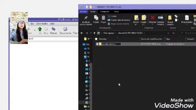Go up one level in Explorer
The height and width of the screenshot is (110, 196).
95,33
